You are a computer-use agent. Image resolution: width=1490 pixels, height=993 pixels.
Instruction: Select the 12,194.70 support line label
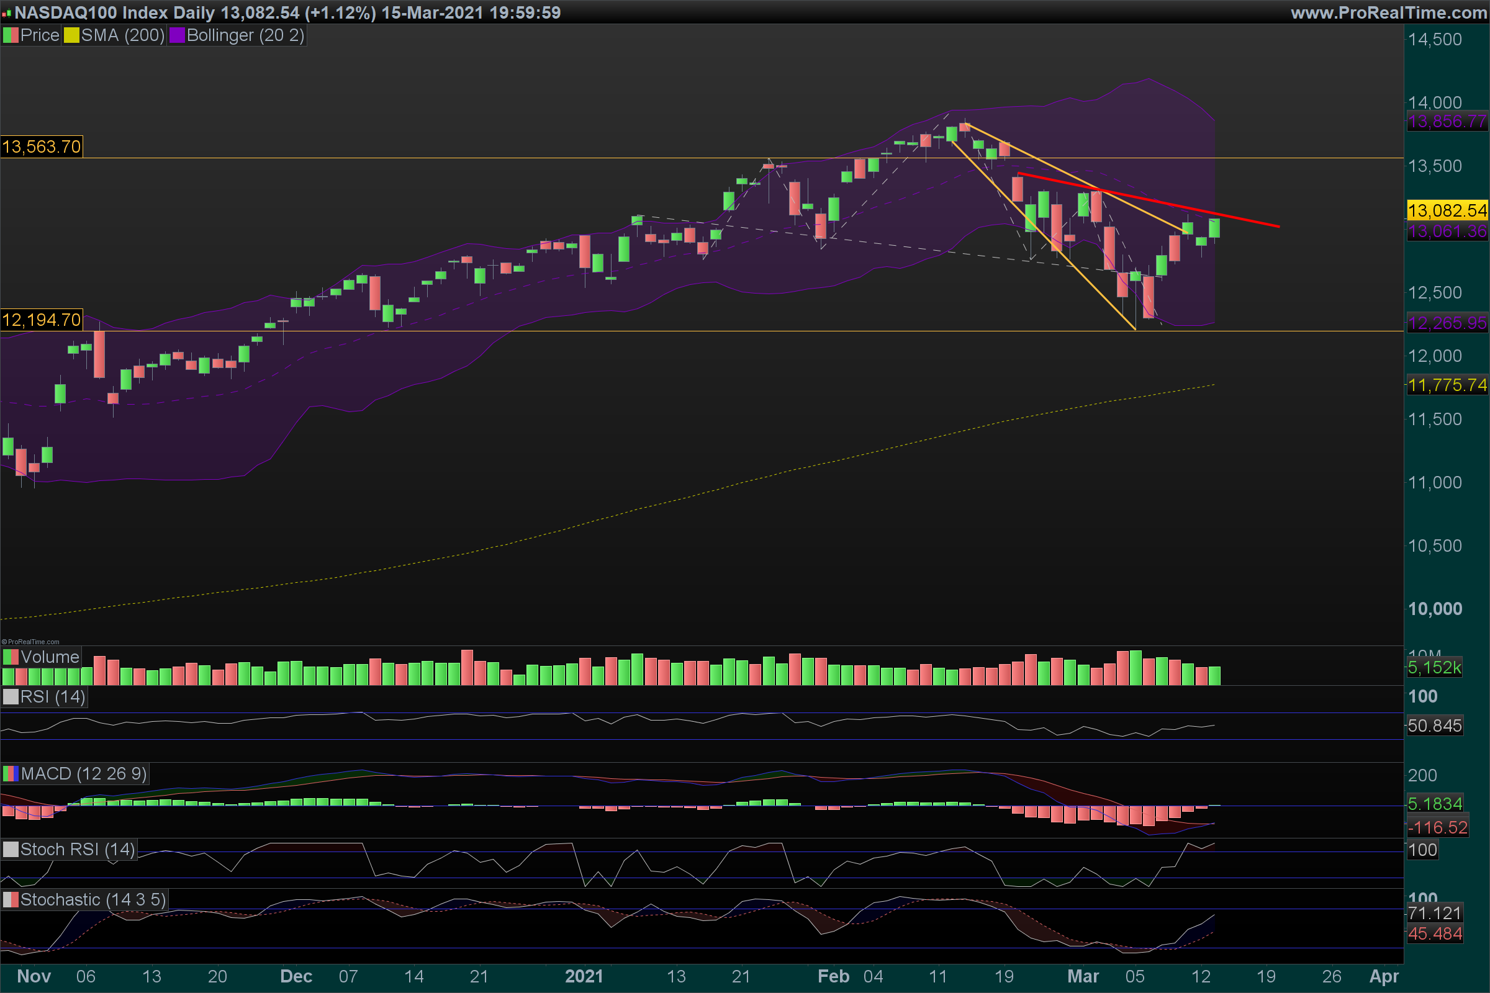click(42, 320)
